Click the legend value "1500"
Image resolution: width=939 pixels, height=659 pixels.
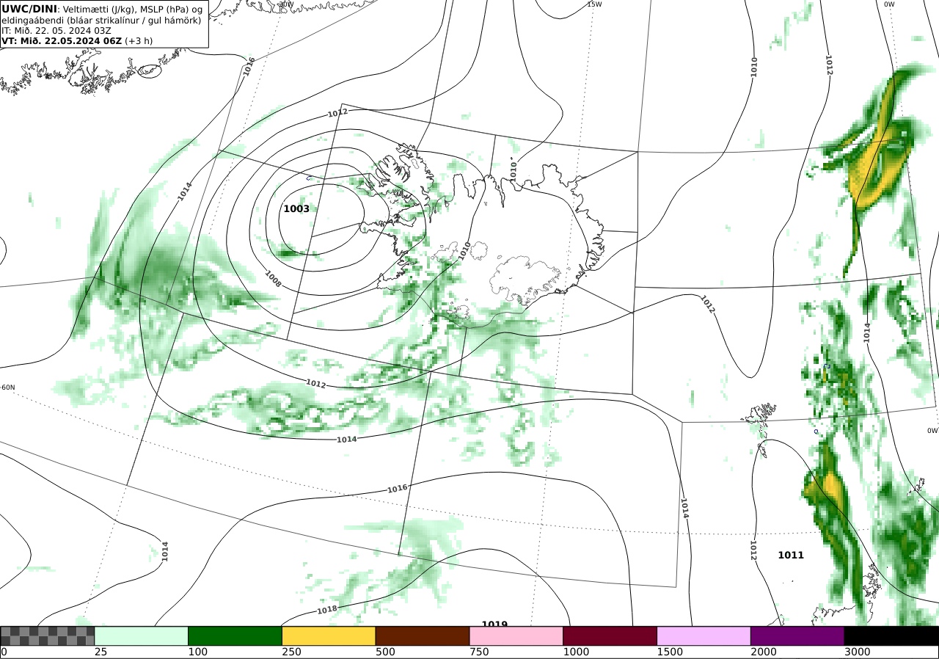670,652
